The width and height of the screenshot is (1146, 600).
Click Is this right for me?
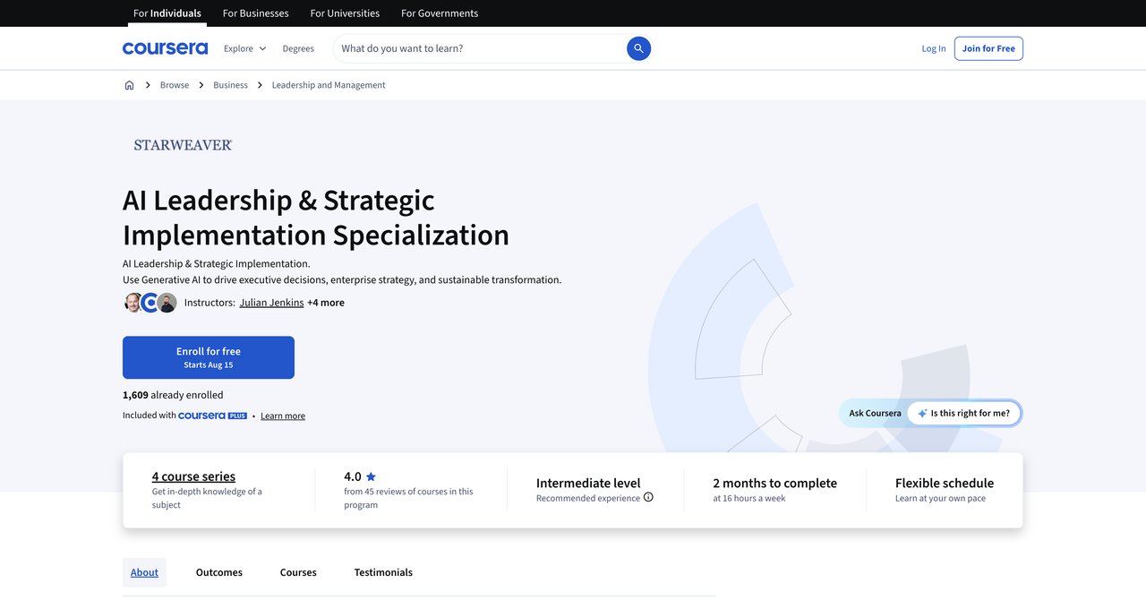click(964, 414)
